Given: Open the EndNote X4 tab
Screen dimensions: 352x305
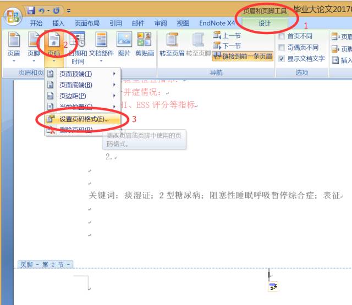Looking at the screenshot, I should (217, 23).
